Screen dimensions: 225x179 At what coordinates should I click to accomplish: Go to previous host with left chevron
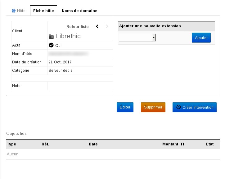(x=97, y=26)
